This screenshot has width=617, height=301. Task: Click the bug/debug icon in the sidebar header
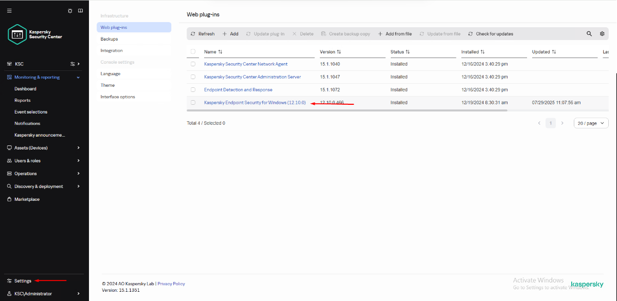coord(70,10)
